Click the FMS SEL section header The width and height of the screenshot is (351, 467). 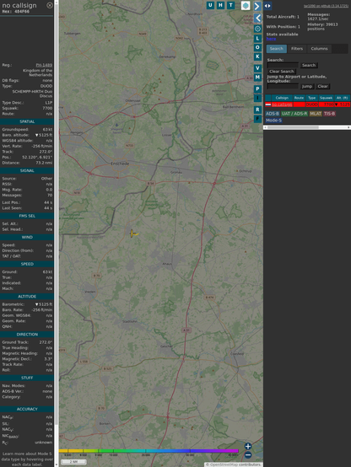(27, 216)
